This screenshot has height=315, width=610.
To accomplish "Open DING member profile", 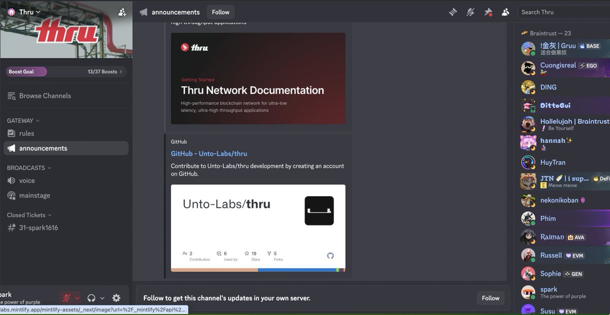I will point(565,87).
